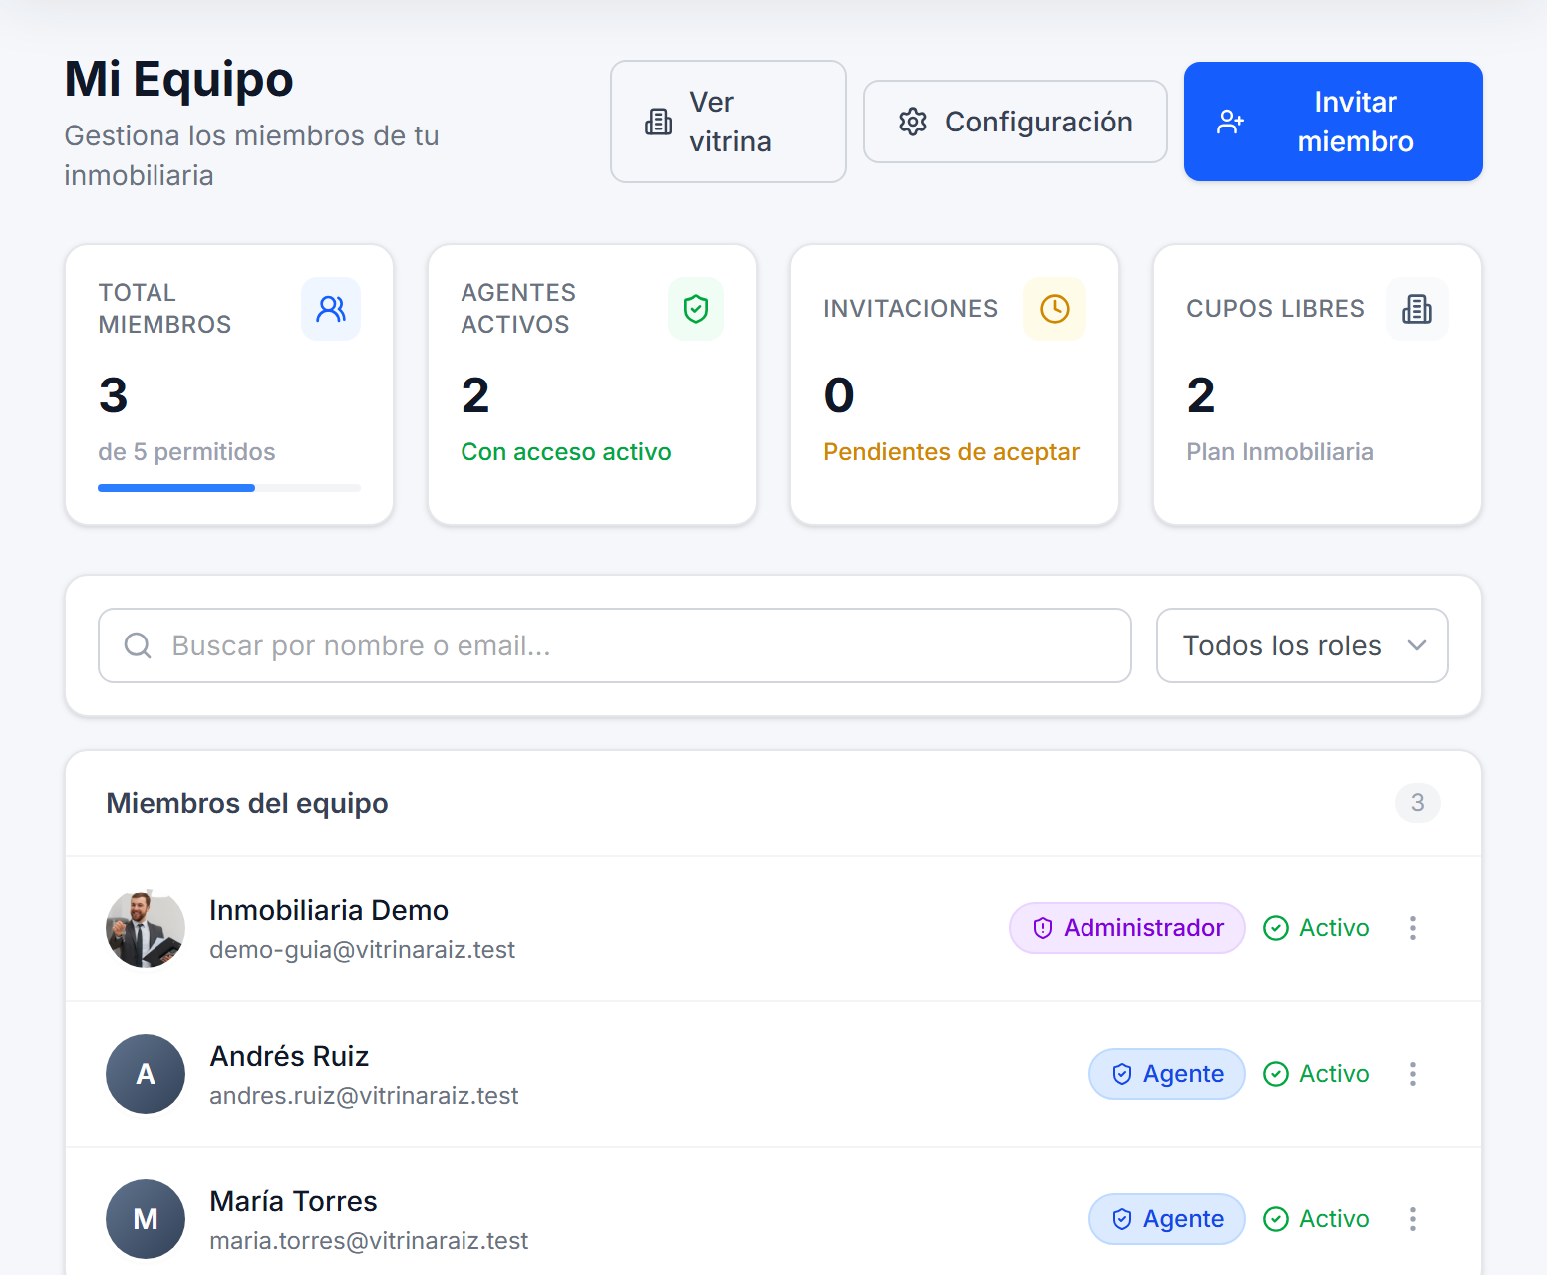Click the users icon on Total Miembros card
This screenshot has height=1275, width=1547.
click(331, 309)
